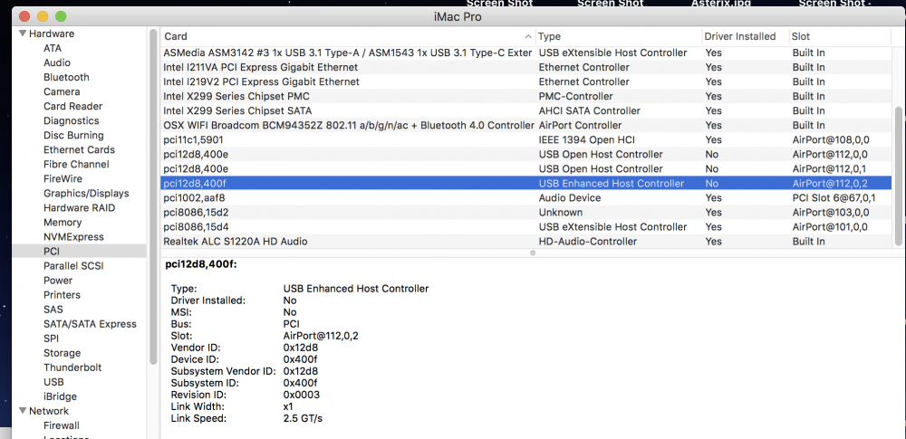
Task: Select the Intel I211VA Gigabit Ethernet row
Action: pyautogui.click(x=526, y=67)
